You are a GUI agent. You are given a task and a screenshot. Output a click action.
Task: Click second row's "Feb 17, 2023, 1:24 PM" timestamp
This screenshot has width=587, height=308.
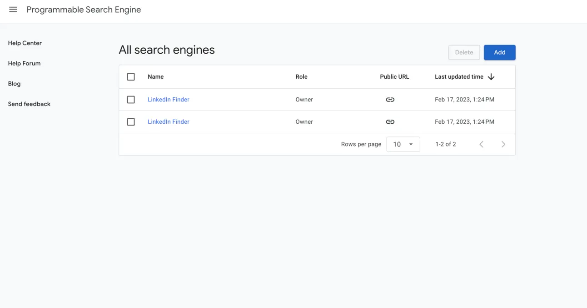(x=464, y=122)
